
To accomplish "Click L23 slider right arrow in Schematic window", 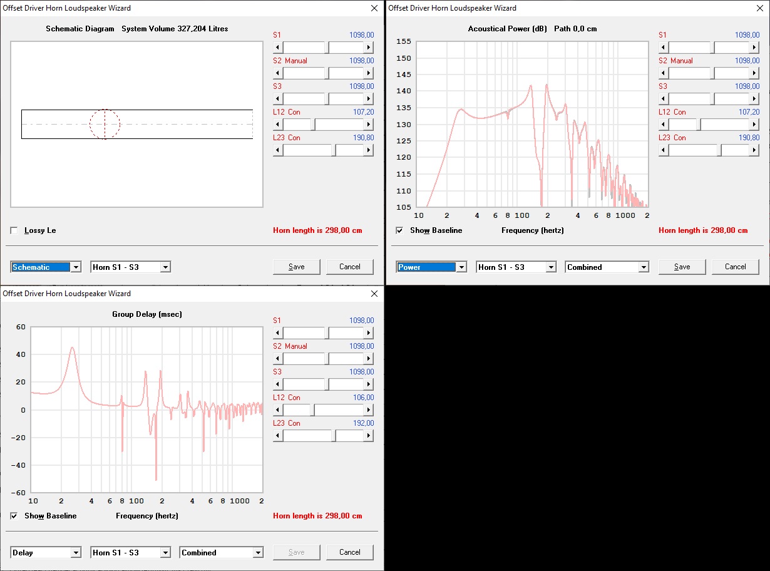I will tap(369, 150).
